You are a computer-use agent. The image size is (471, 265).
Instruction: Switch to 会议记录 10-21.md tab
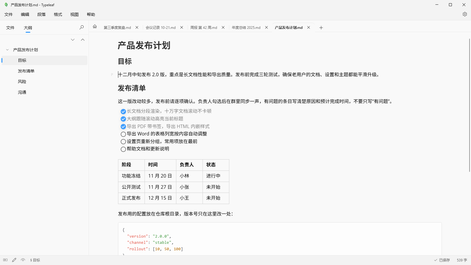tap(160, 28)
